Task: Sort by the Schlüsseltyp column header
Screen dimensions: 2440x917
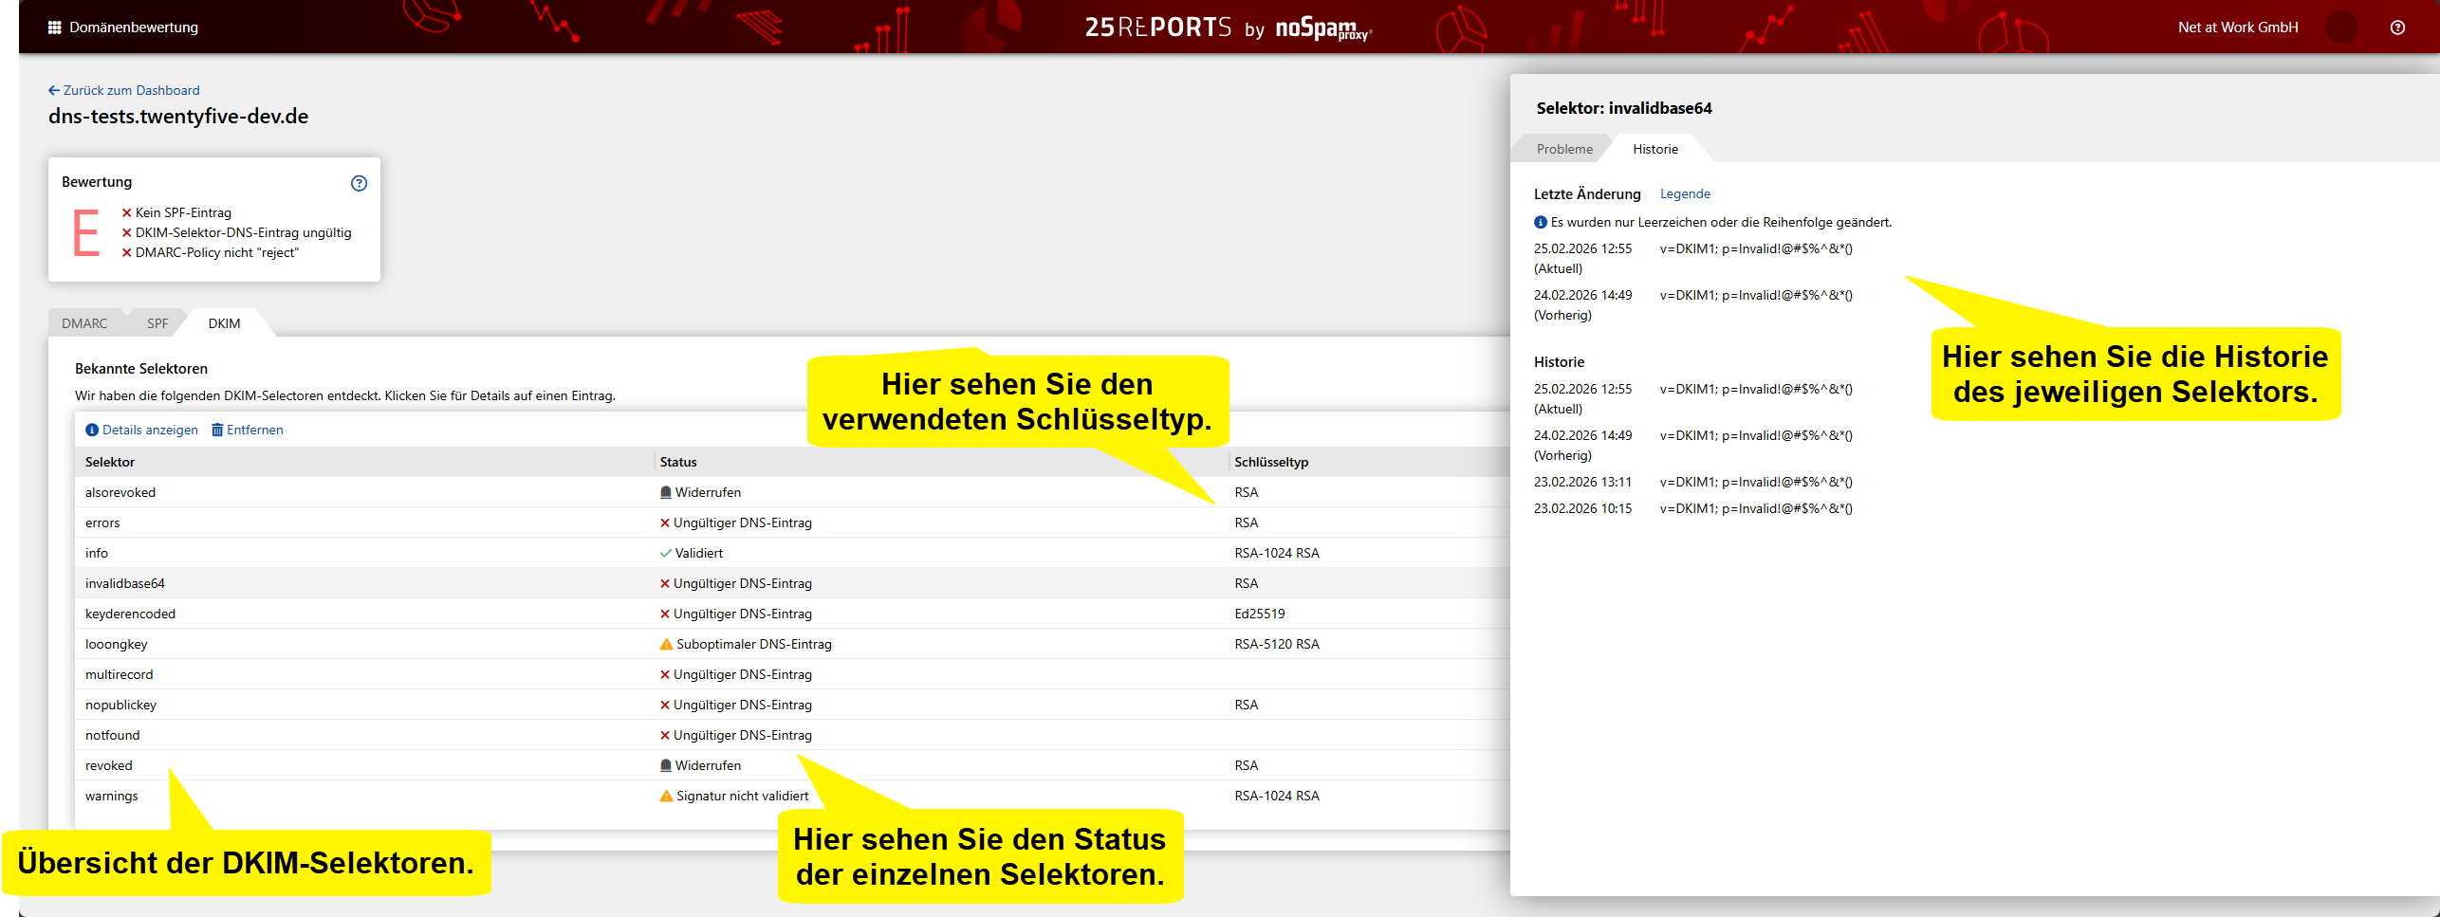Action: pos(1270,462)
